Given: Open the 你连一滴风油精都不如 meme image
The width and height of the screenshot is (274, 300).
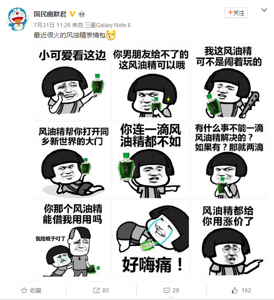Looking at the screenshot, I should click(150, 160).
